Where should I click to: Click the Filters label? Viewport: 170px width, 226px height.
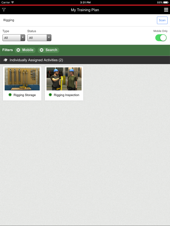(x=7, y=50)
